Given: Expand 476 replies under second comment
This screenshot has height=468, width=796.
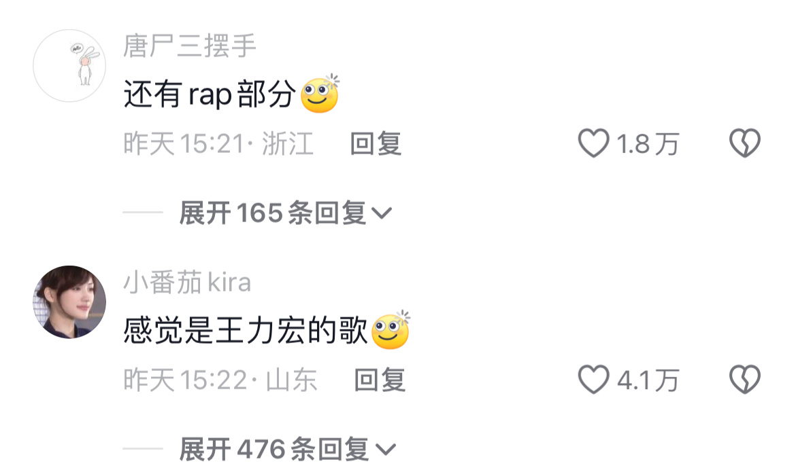Looking at the screenshot, I should click(x=287, y=449).
